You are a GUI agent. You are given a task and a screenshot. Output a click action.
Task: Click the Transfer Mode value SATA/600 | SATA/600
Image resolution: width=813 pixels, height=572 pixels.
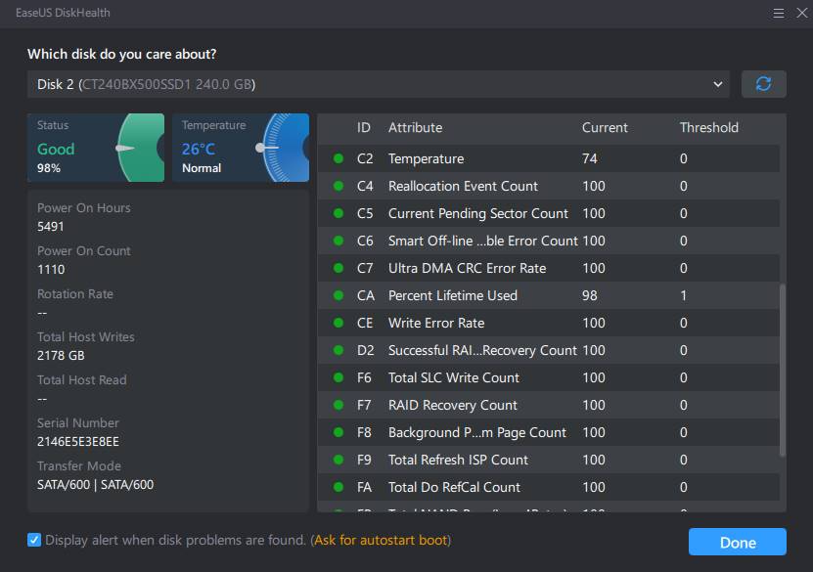click(96, 484)
